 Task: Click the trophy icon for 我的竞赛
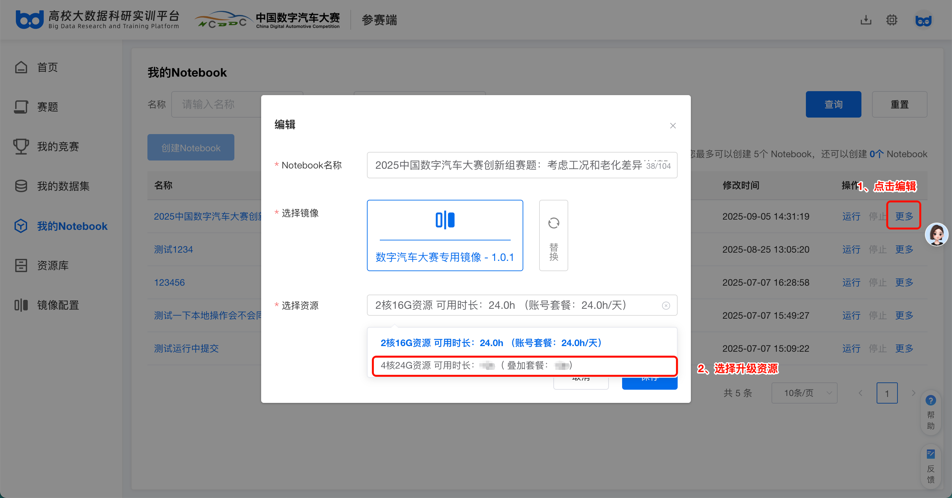pyautogui.click(x=21, y=147)
